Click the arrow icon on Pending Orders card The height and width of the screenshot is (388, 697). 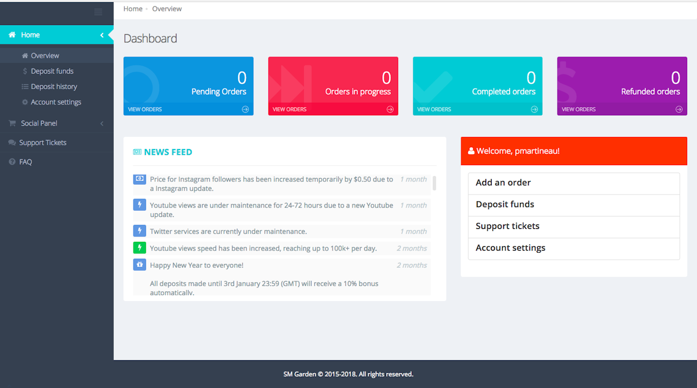click(x=245, y=109)
